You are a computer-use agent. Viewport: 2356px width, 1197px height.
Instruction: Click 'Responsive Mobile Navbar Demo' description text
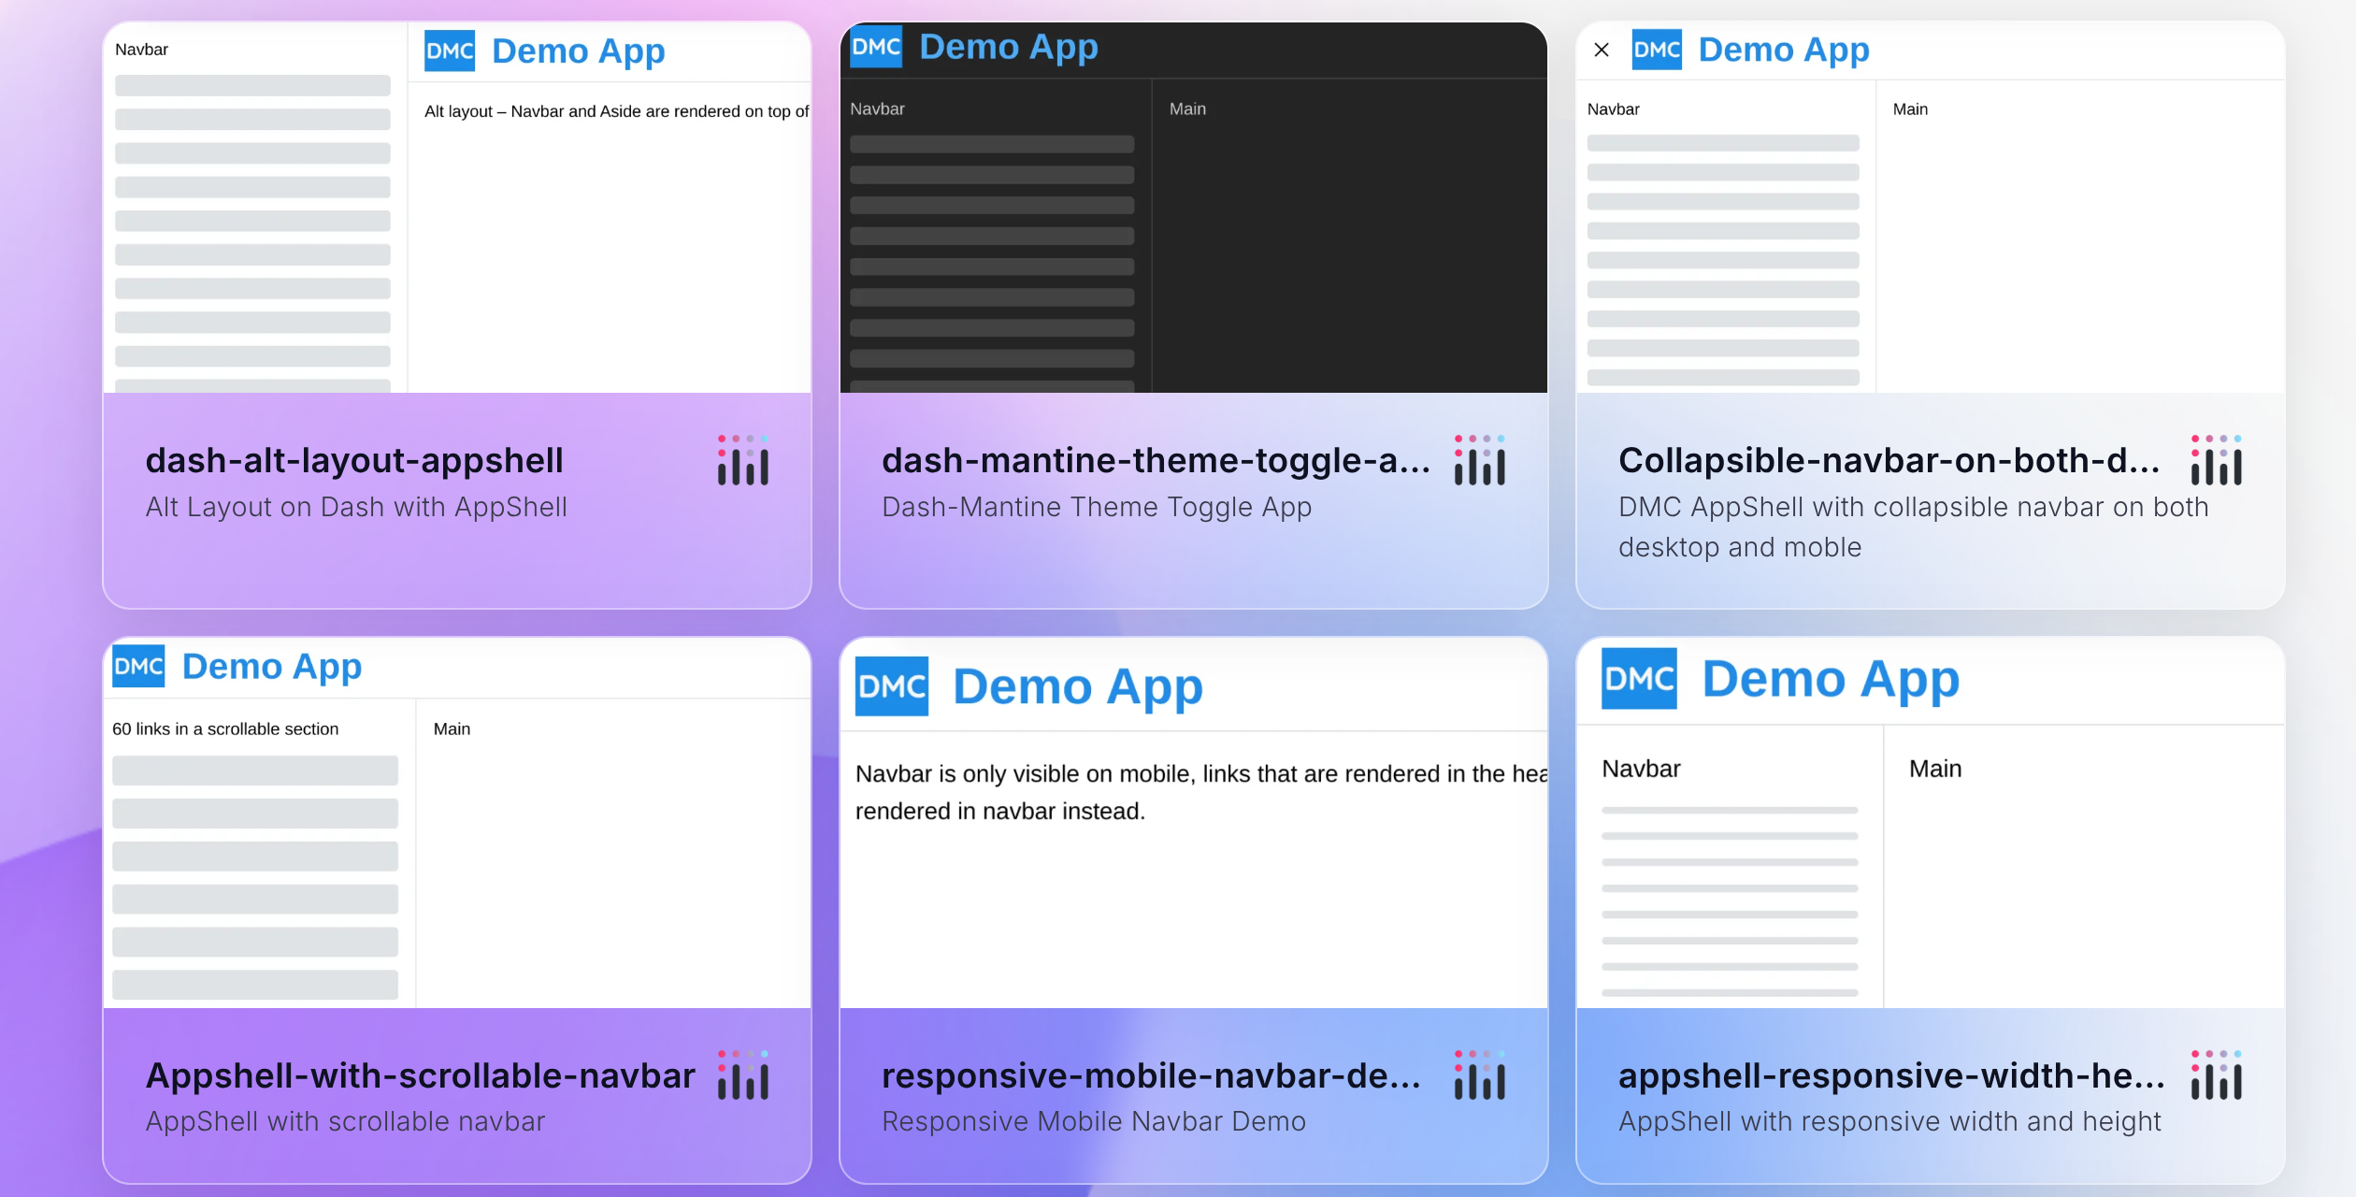click(1094, 1121)
